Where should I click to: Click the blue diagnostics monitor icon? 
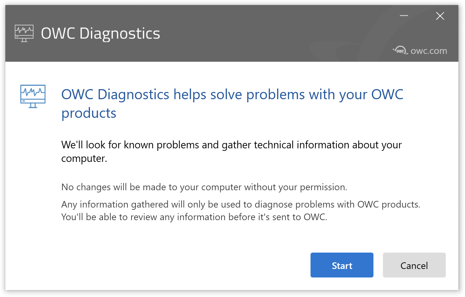click(33, 96)
